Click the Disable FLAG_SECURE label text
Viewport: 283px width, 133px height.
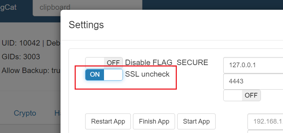point(167,63)
